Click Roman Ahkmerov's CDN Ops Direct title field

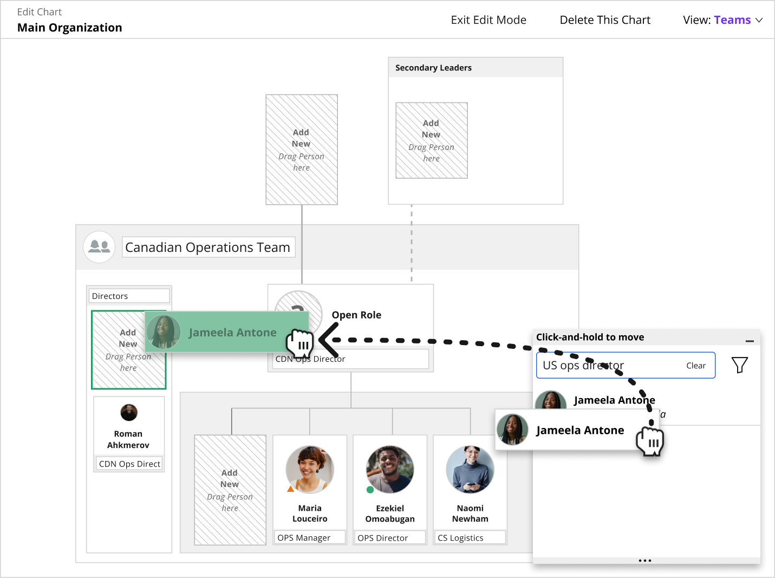pyautogui.click(x=130, y=464)
